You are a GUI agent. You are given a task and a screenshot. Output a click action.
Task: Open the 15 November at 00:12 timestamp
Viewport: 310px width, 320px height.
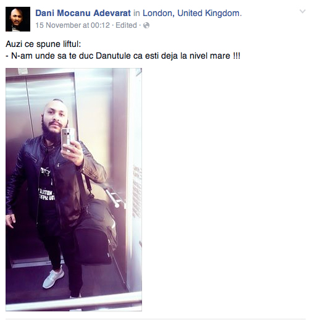coord(73,25)
